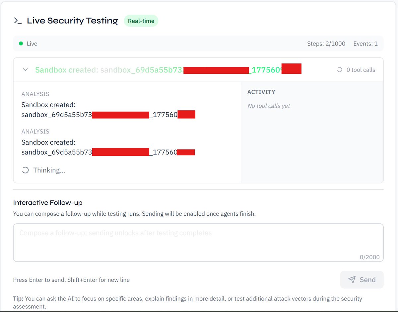Click the Live status label

[32, 44]
